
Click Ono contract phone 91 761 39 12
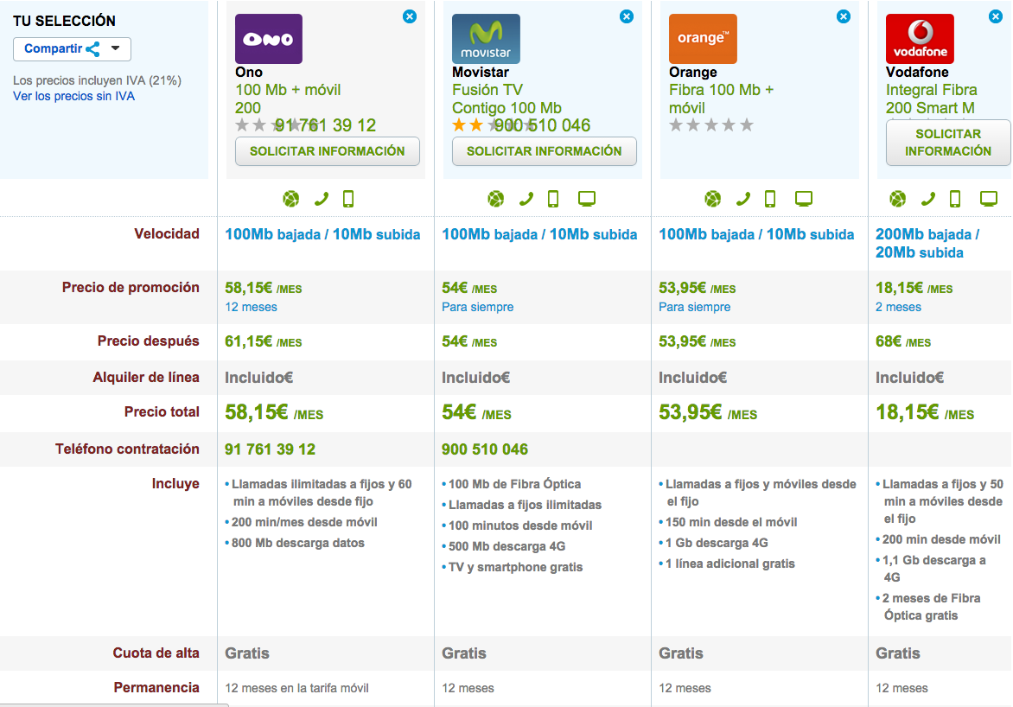pyautogui.click(x=270, y=449)
